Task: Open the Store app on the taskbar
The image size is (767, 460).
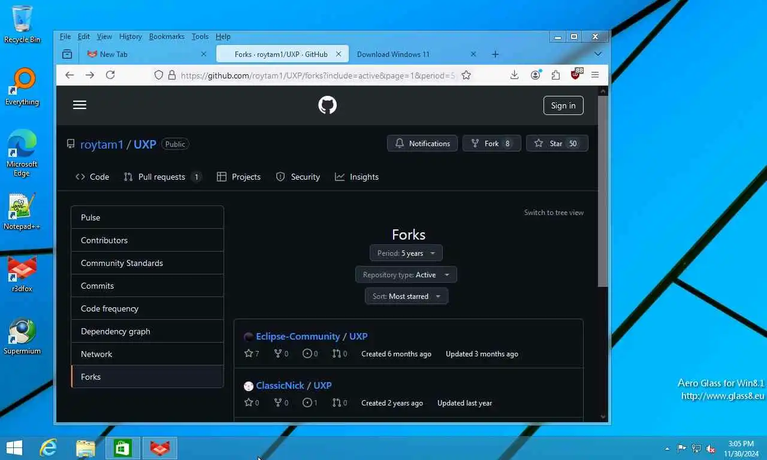Action: [123, 447]
